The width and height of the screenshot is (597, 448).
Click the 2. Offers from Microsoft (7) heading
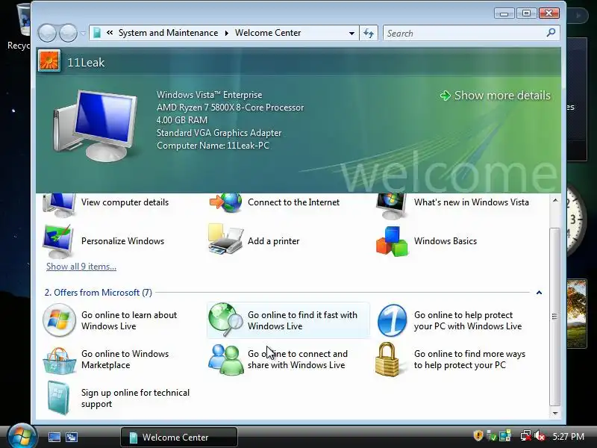(99, 293)
